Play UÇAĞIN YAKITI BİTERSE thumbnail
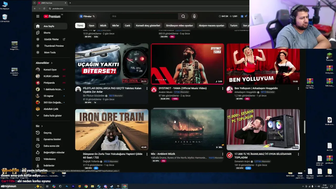 pyautogui.click(x=112, y=64)
